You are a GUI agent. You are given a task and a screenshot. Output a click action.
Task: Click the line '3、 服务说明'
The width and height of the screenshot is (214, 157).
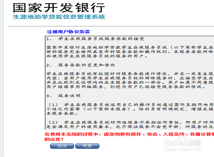coord(63,96)
